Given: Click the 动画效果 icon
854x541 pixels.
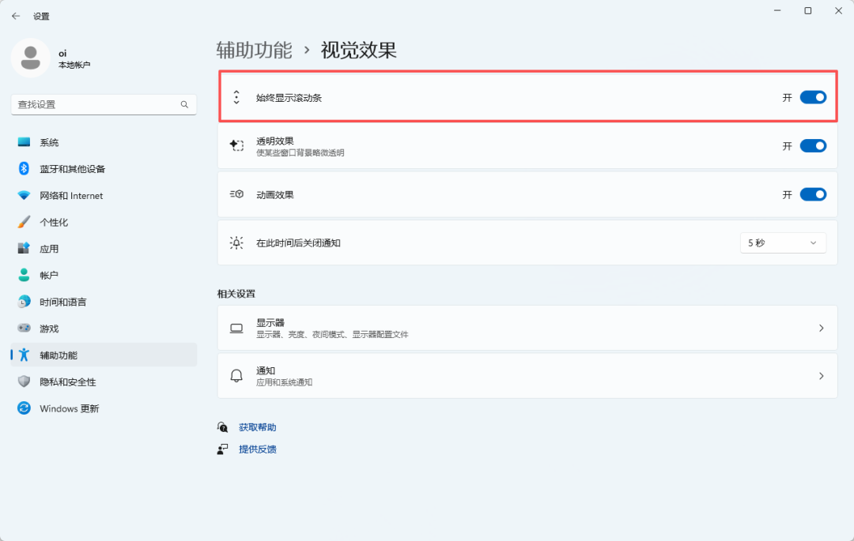Looking at the screenshot, I should pyautogui.click(x=236, y=194).
